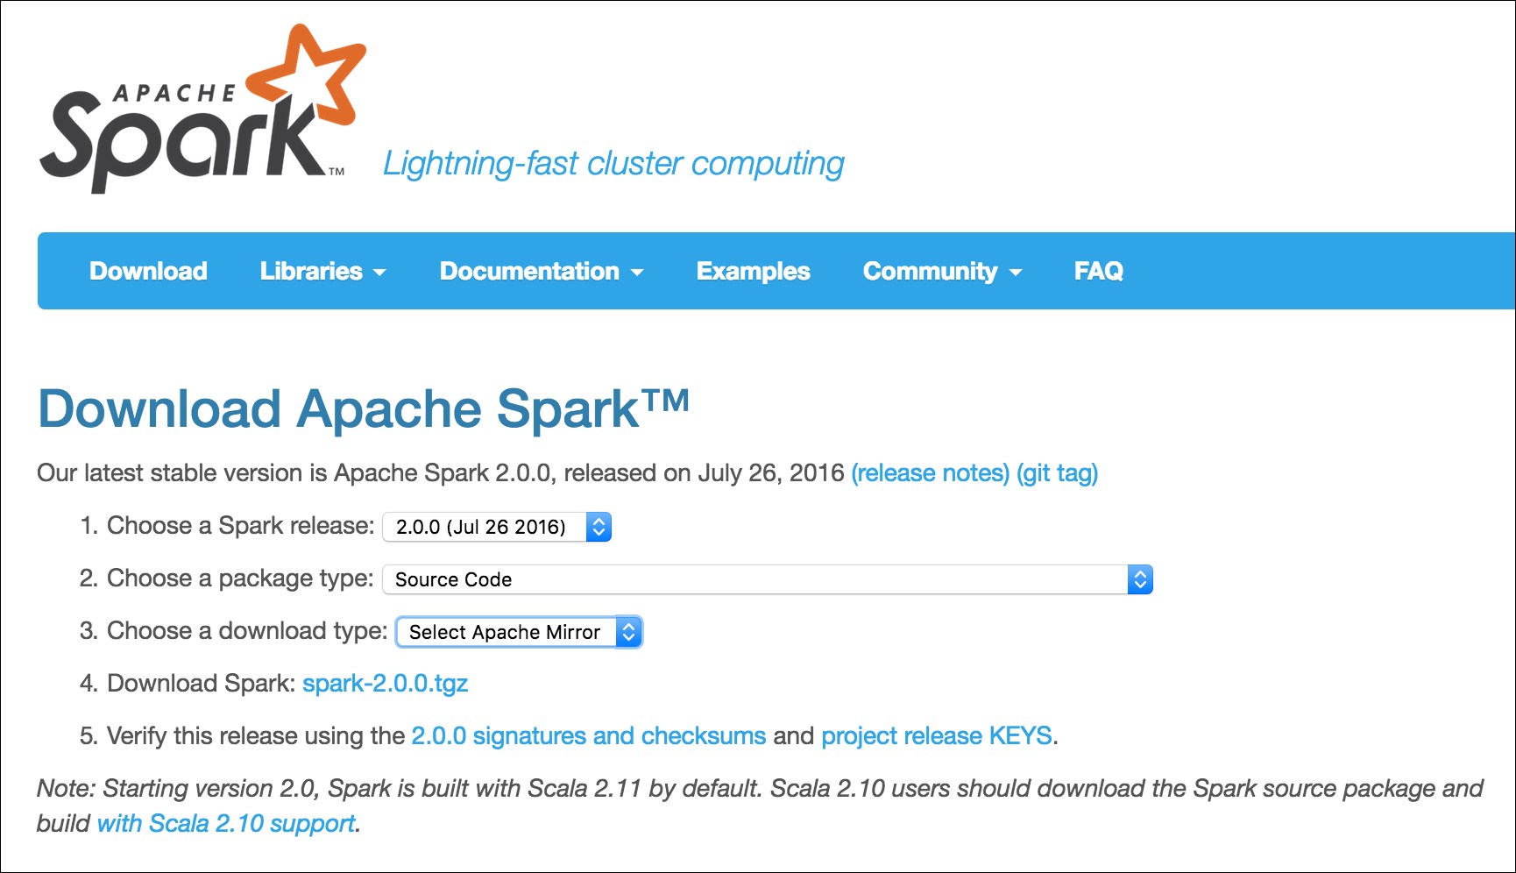The image size is (1516, 873).
Task: Open the 2.0.0 signatures and checksums link
Action: tap(588, 736)
